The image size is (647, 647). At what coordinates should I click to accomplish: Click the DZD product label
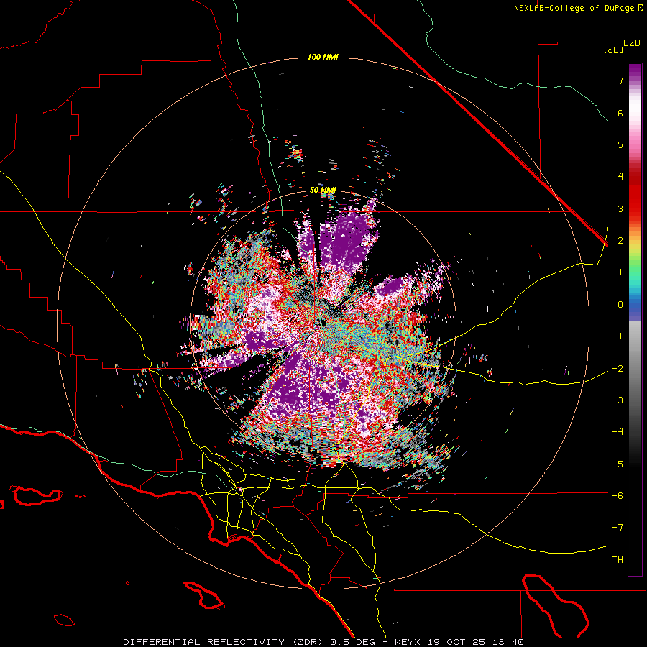tap(631, 43)
